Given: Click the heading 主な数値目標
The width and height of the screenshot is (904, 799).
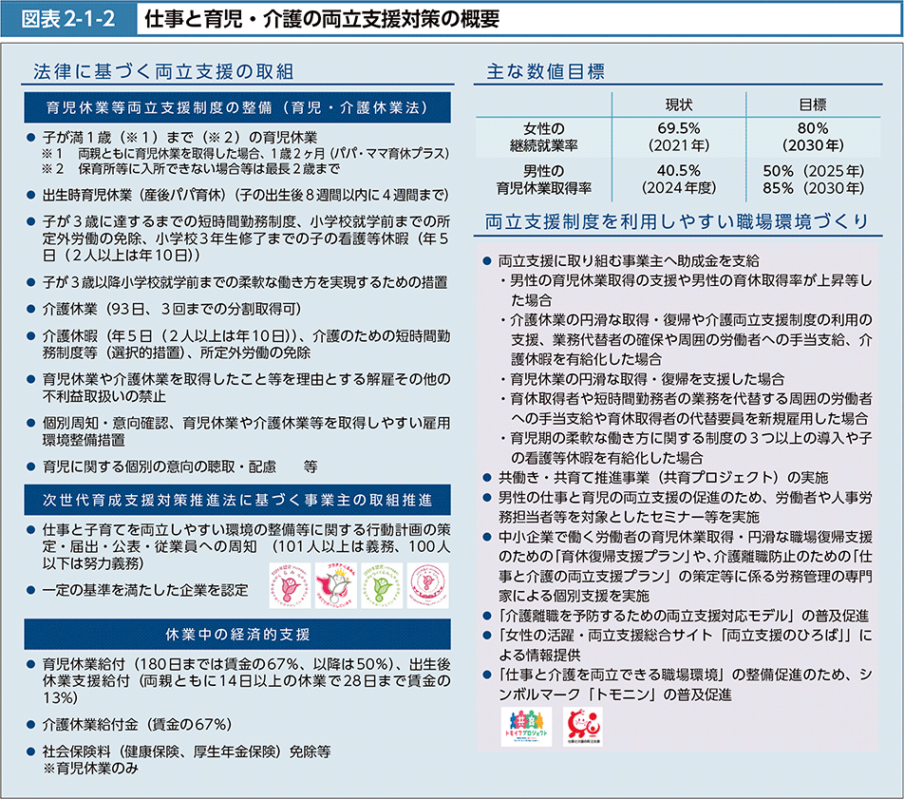Looking at the screenshot, I should 545,71.
